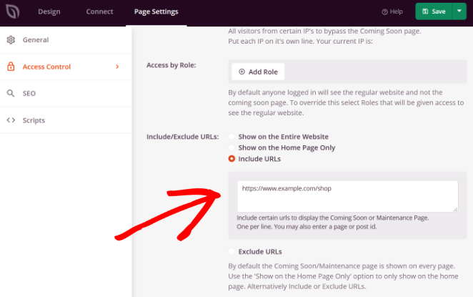Click the Add Role button
This screenshot has width=473, height=297.
click(x=258, y=72)
